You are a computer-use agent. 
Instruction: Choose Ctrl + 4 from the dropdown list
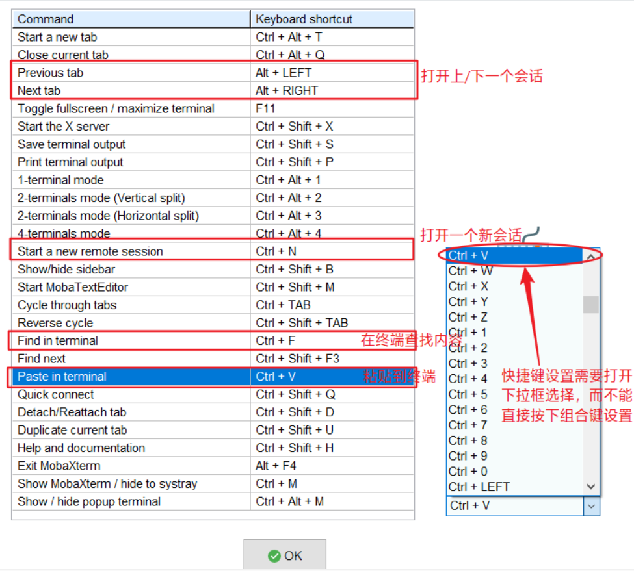515,379
